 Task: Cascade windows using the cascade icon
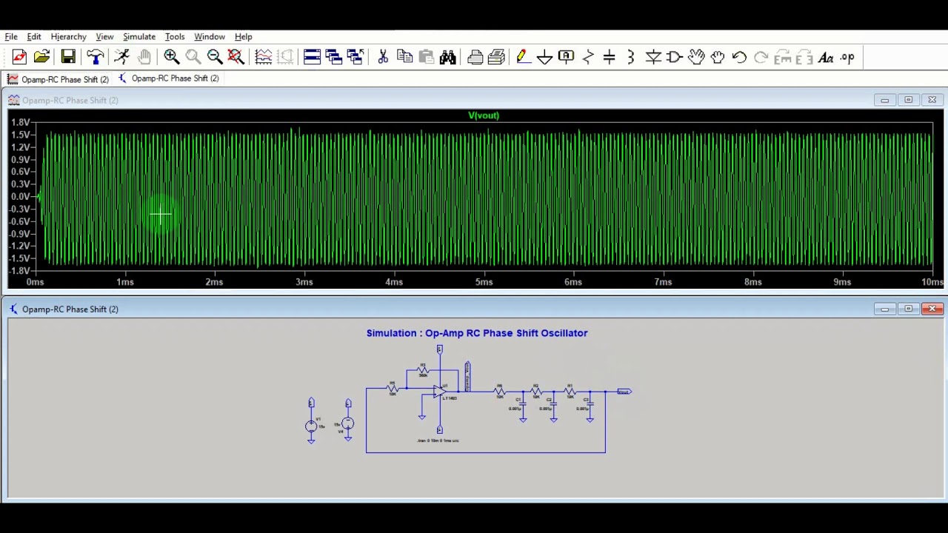point(333,57)
